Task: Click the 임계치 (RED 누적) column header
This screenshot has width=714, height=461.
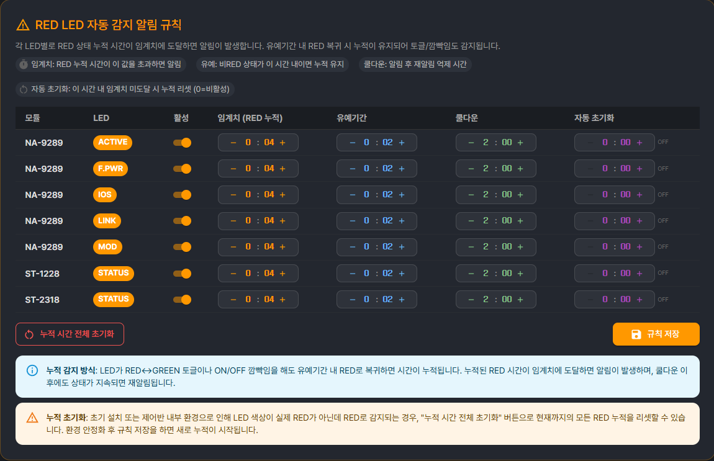Action: tap(250, 118)
